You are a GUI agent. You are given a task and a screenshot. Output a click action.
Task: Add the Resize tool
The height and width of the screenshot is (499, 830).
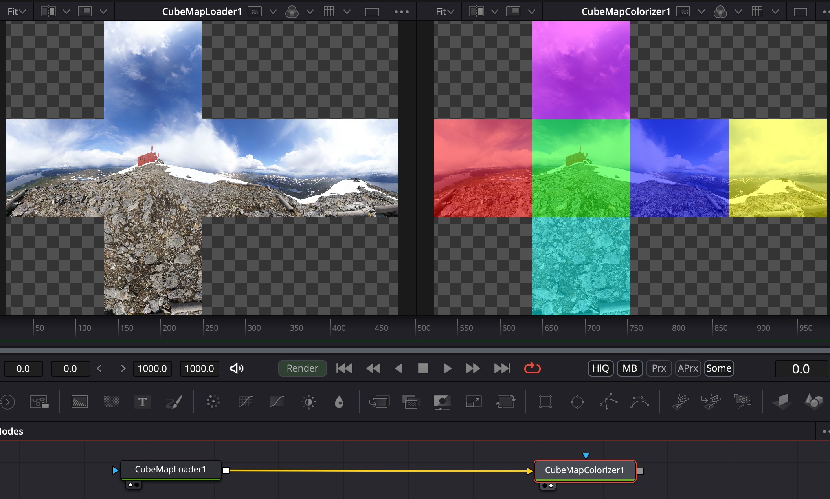(474, 402)
